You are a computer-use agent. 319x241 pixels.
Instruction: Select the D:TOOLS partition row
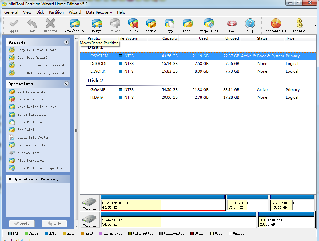tap(198, 64)
